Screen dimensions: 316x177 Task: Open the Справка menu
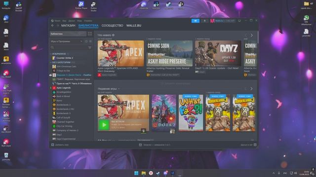tap(88, 21)
